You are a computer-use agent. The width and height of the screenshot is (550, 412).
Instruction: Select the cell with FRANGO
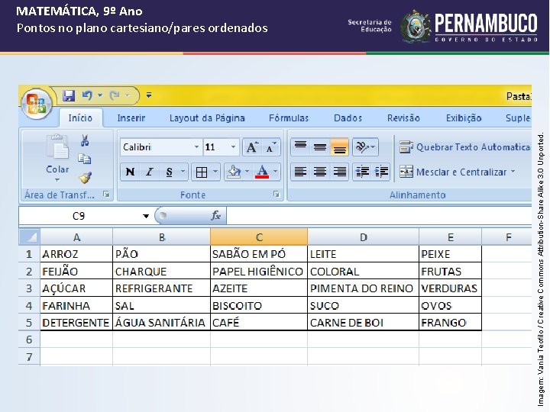[x=450, y=322]
